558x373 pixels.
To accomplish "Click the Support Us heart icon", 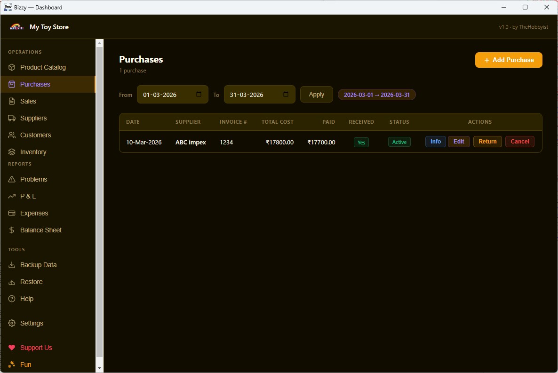I will point(12,348).
